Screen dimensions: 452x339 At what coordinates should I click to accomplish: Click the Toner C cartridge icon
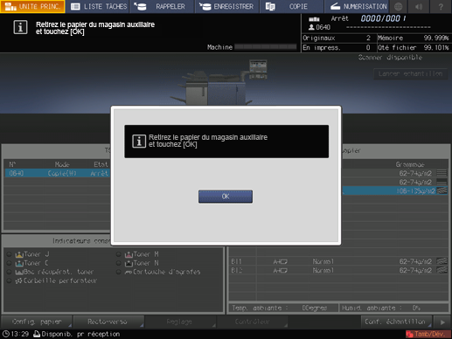point(19,263)
